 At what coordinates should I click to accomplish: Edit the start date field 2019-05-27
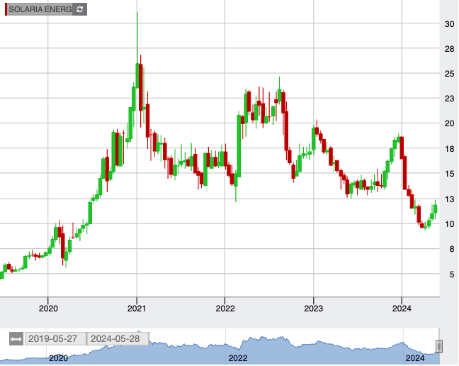tap(56, 339)
